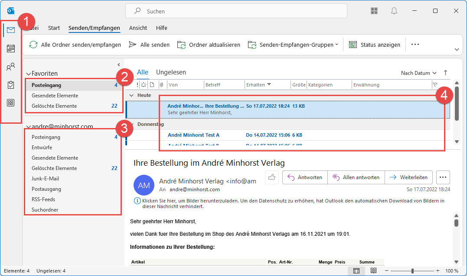
Task: Click the QR code icon in title bar
Action: click(375, 11)
